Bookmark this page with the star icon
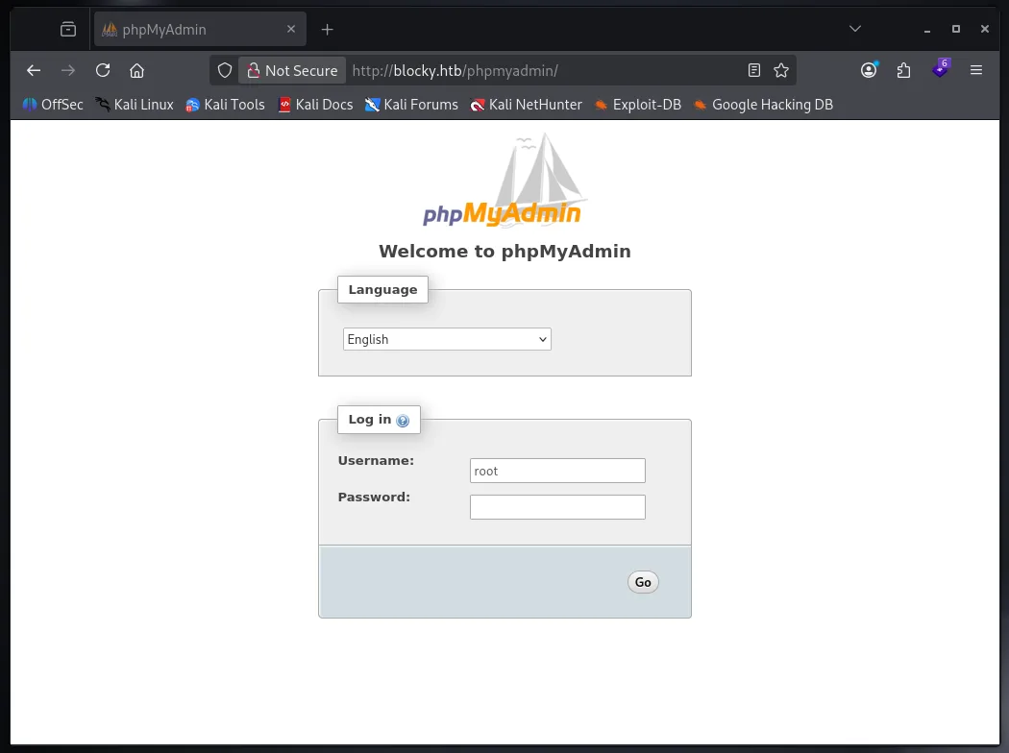This screenshot has width=1009, height=753. pyautogui.click(x=781, y=70)
